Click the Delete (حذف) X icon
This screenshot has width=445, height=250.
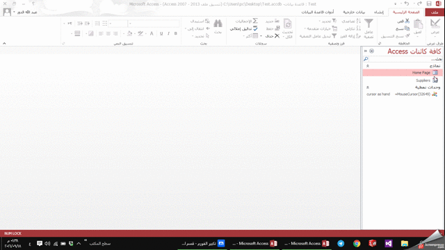click(277, 36)
